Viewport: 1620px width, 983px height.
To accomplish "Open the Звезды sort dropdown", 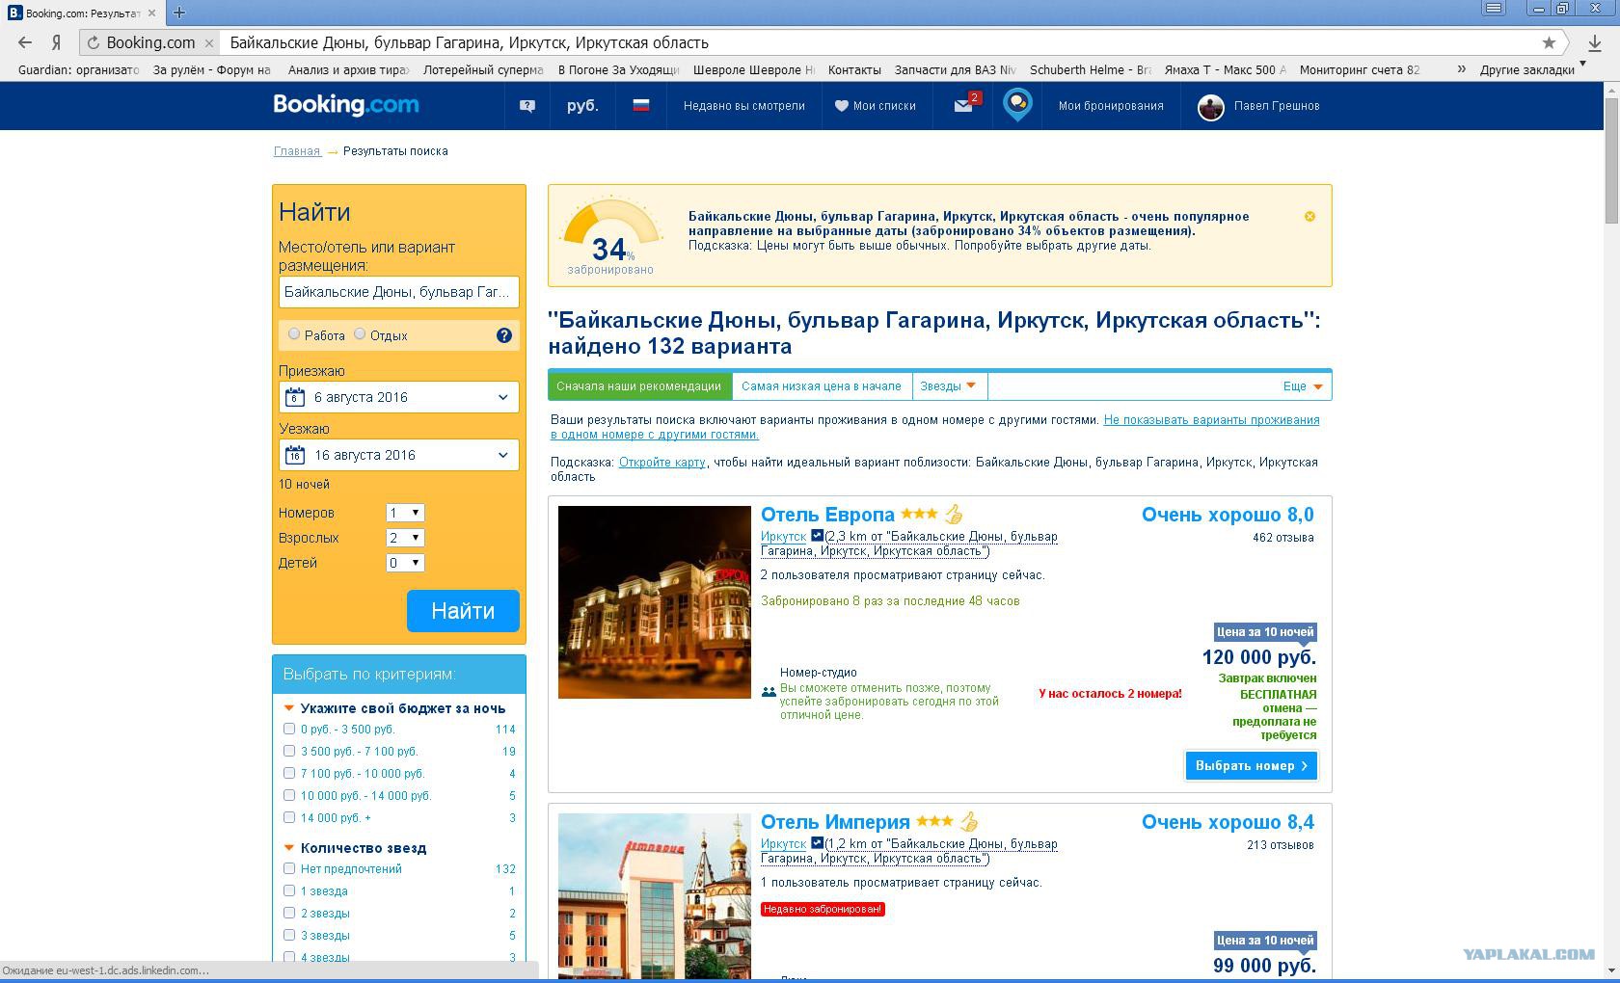I will (949, 386).
